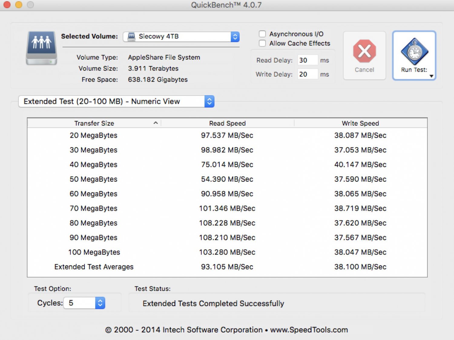Screen dimensions: 454x340
Task: Select the 20 MegaBytes row
Action: tap(227, 135)
